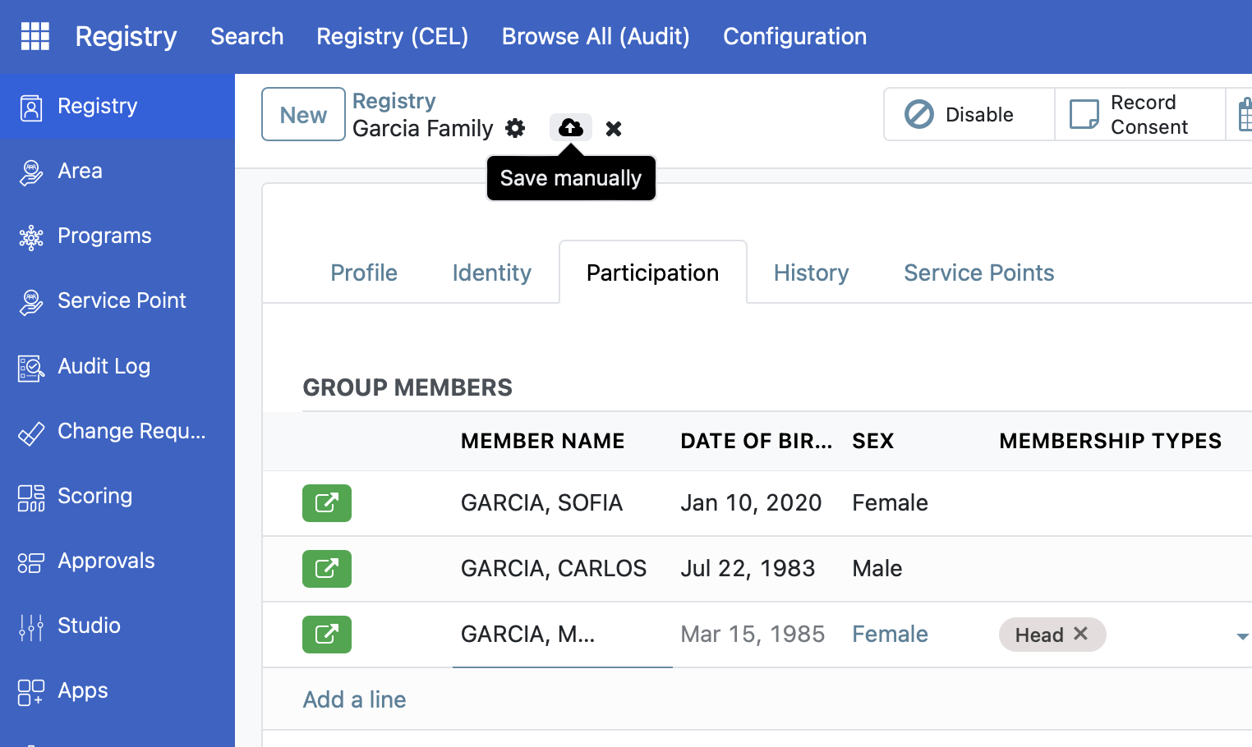Viewport: 1252px width, 747px height.
Task: Switch to the History tab
Action: 811,273
